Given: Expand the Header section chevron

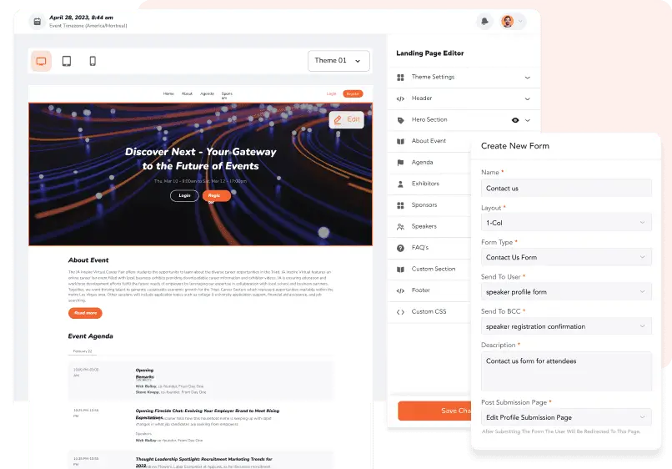Looking at the screenshot, I should tap(527, 98).
